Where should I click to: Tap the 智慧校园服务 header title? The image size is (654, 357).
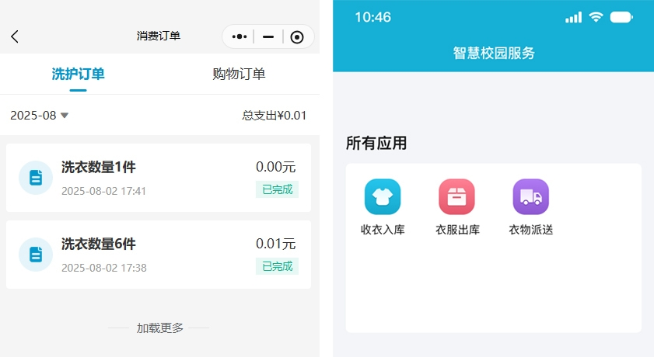[x=494, y=53]
